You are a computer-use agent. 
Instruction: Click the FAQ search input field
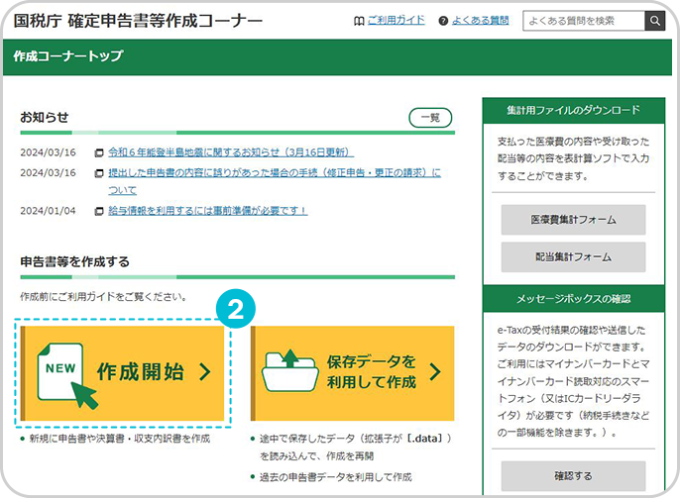pyautogui.click(x=584, y=21)
